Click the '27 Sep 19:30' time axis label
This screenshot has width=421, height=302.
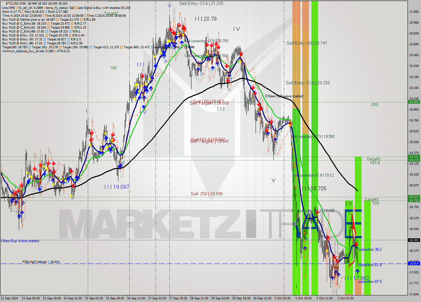tap(178, 298)
